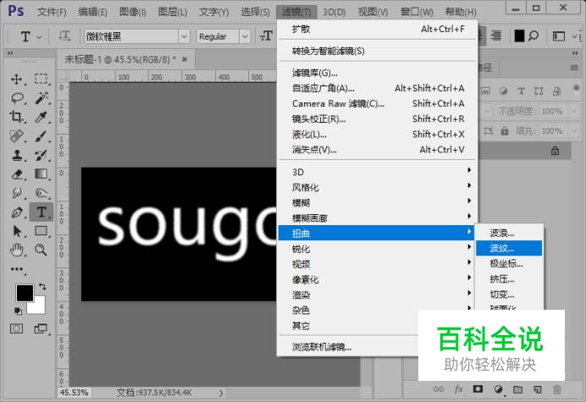Click the delete layer trash icon

(x=557, y=389)
